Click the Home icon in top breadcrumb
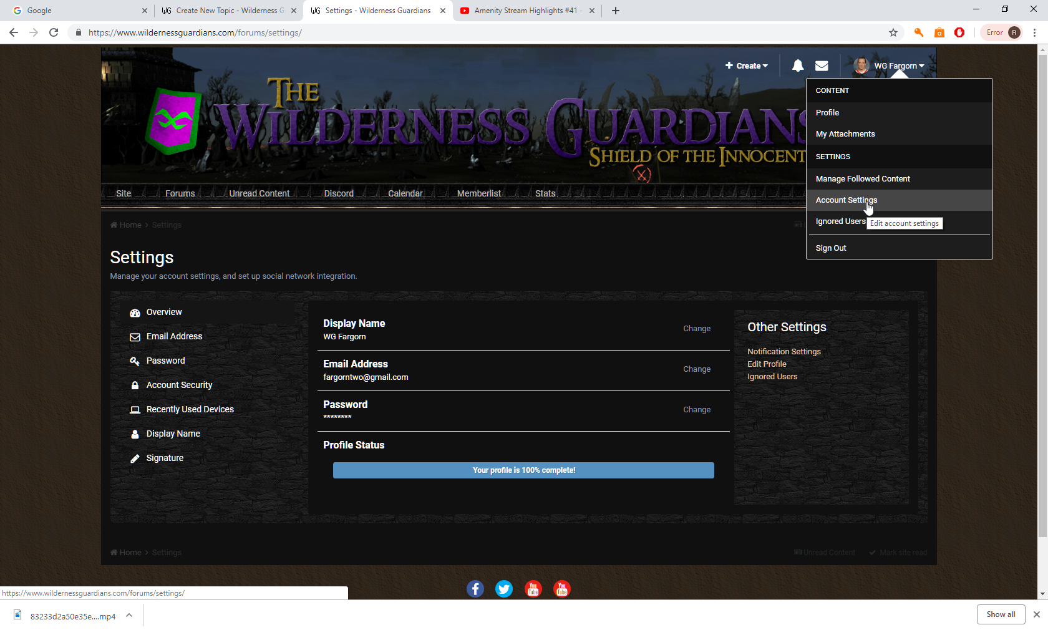1048x630 pixels. pyautogui.click(x=114, y=225)
